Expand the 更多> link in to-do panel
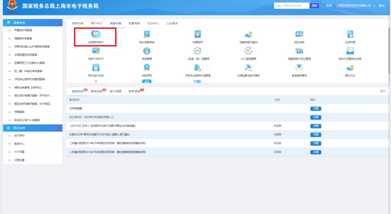The image size is (391, 214). 383,91
